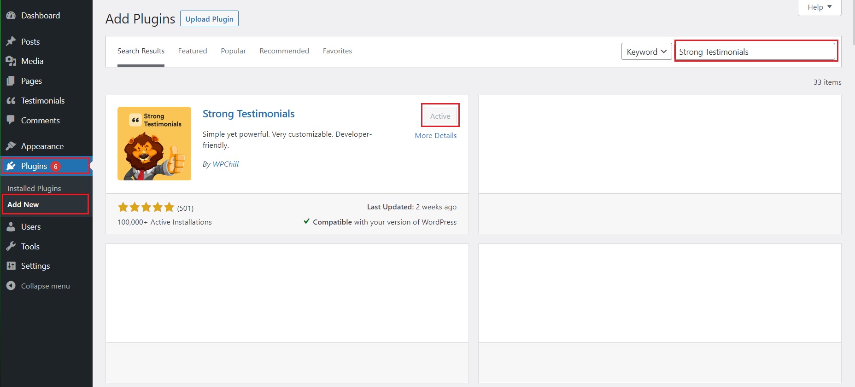Click the Add Plugins page heading

140,19
